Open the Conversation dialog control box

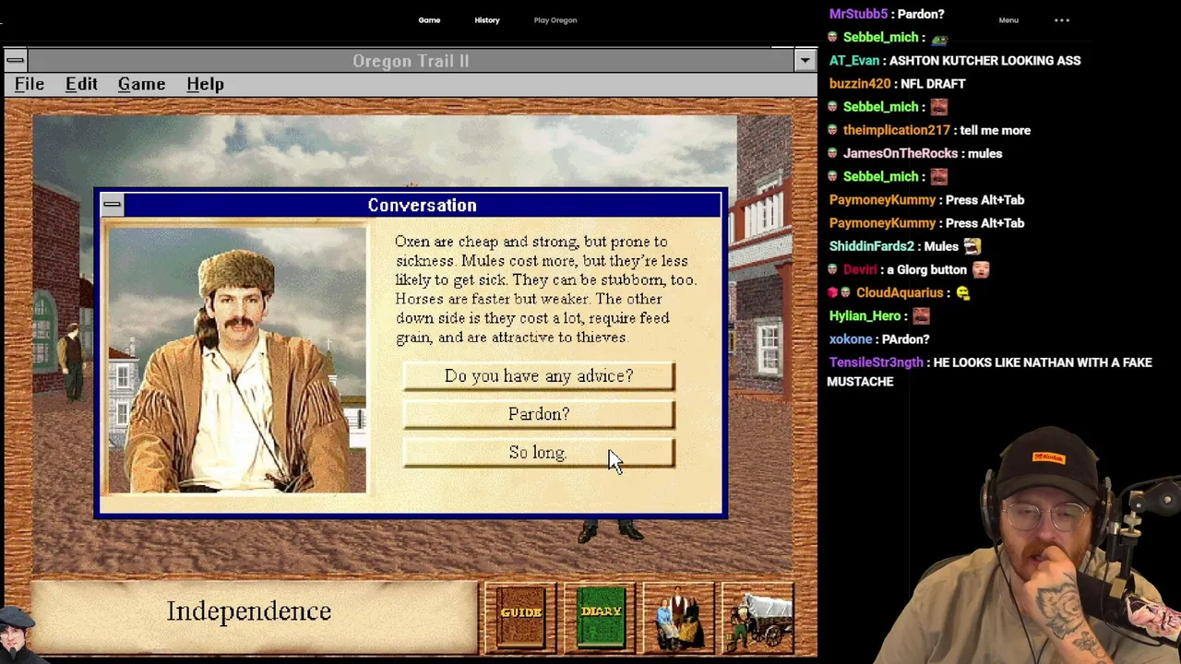pos(112,205)
